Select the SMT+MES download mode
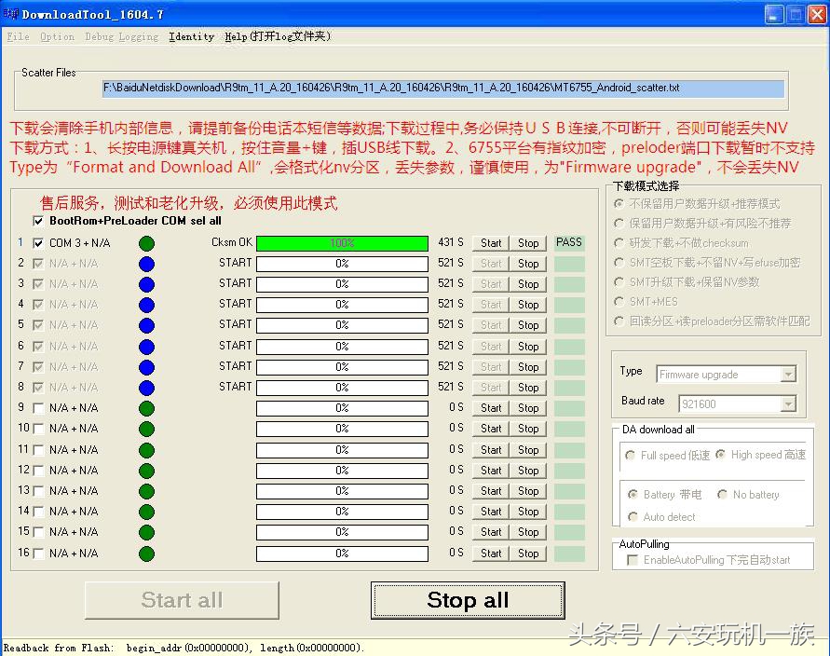 click(x=618, y=301)
